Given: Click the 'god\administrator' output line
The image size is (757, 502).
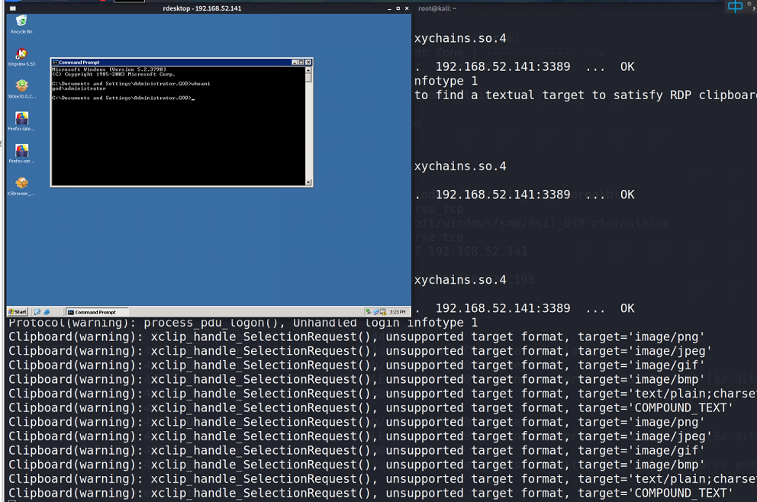Looking at the screenshot, I should (x=79, y=88).
